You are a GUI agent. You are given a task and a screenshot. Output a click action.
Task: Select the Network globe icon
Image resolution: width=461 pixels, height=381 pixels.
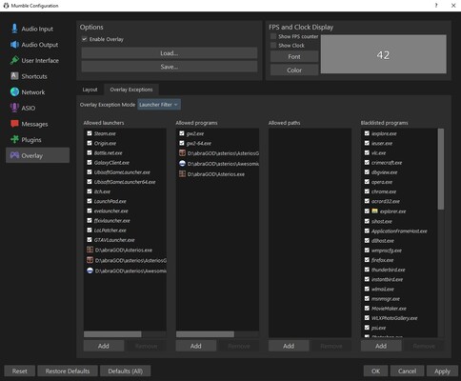coord(14,91)
